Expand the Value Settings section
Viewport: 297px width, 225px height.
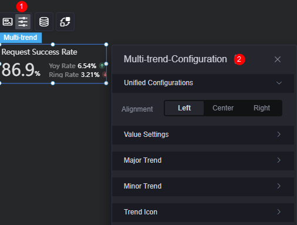(x=203, y=135)
